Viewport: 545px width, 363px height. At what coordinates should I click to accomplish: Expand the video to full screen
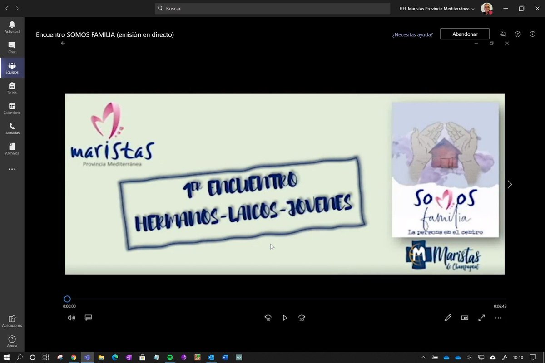pos(481,318)
